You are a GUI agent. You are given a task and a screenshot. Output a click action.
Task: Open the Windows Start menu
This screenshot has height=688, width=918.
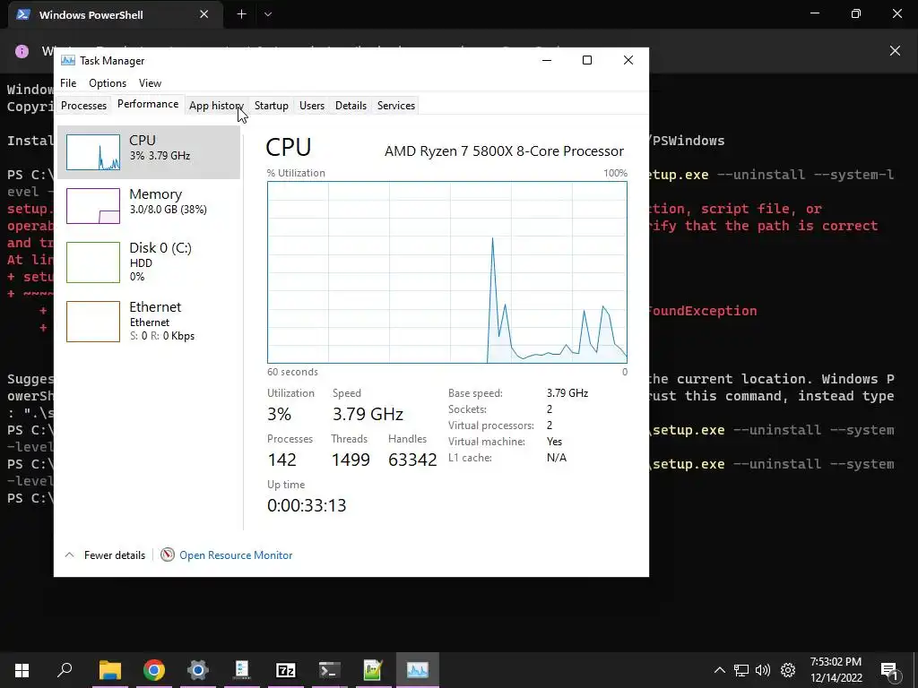(22, 670)
